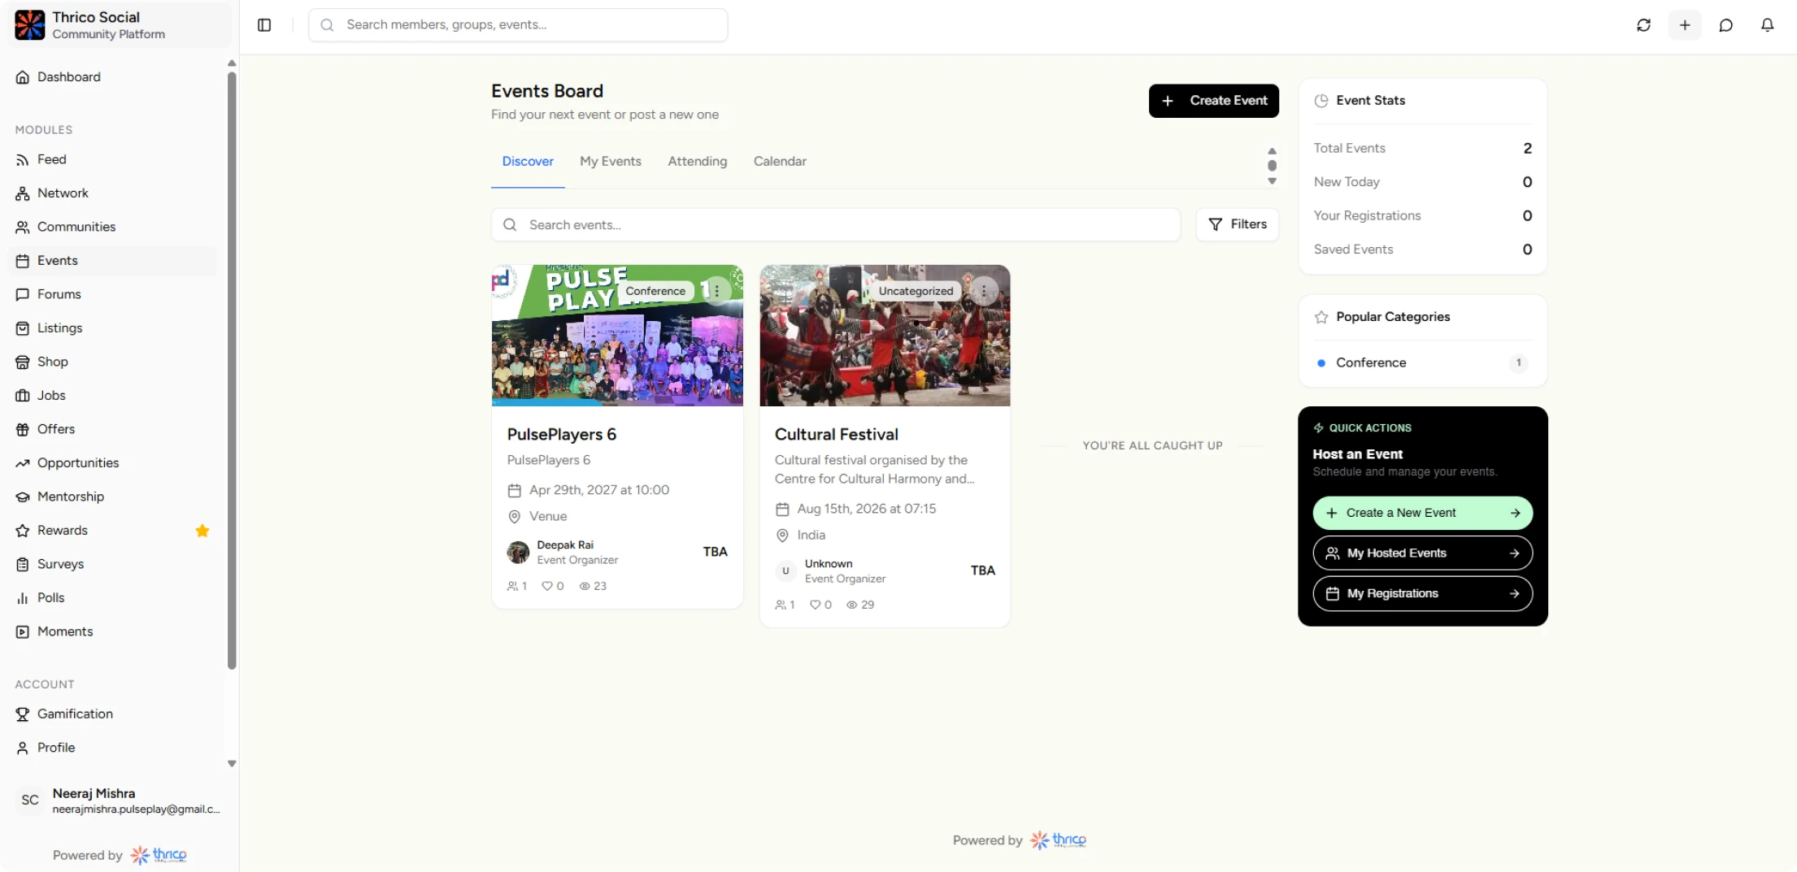Open the Filters dropdown
The width and height of the screenshot is (1797, 872).
(1237, 224)
